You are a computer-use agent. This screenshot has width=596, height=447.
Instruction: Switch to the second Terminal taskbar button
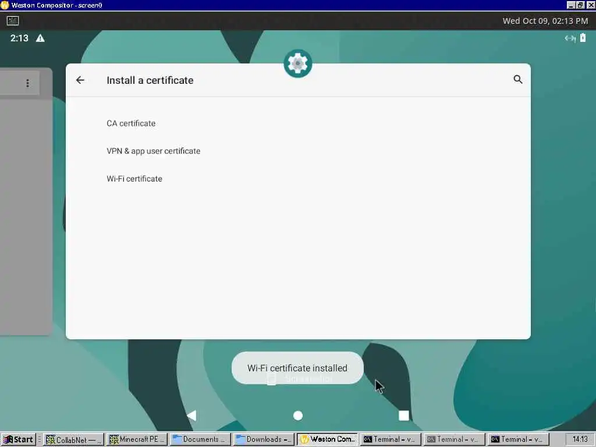click(x=454, y=439)
